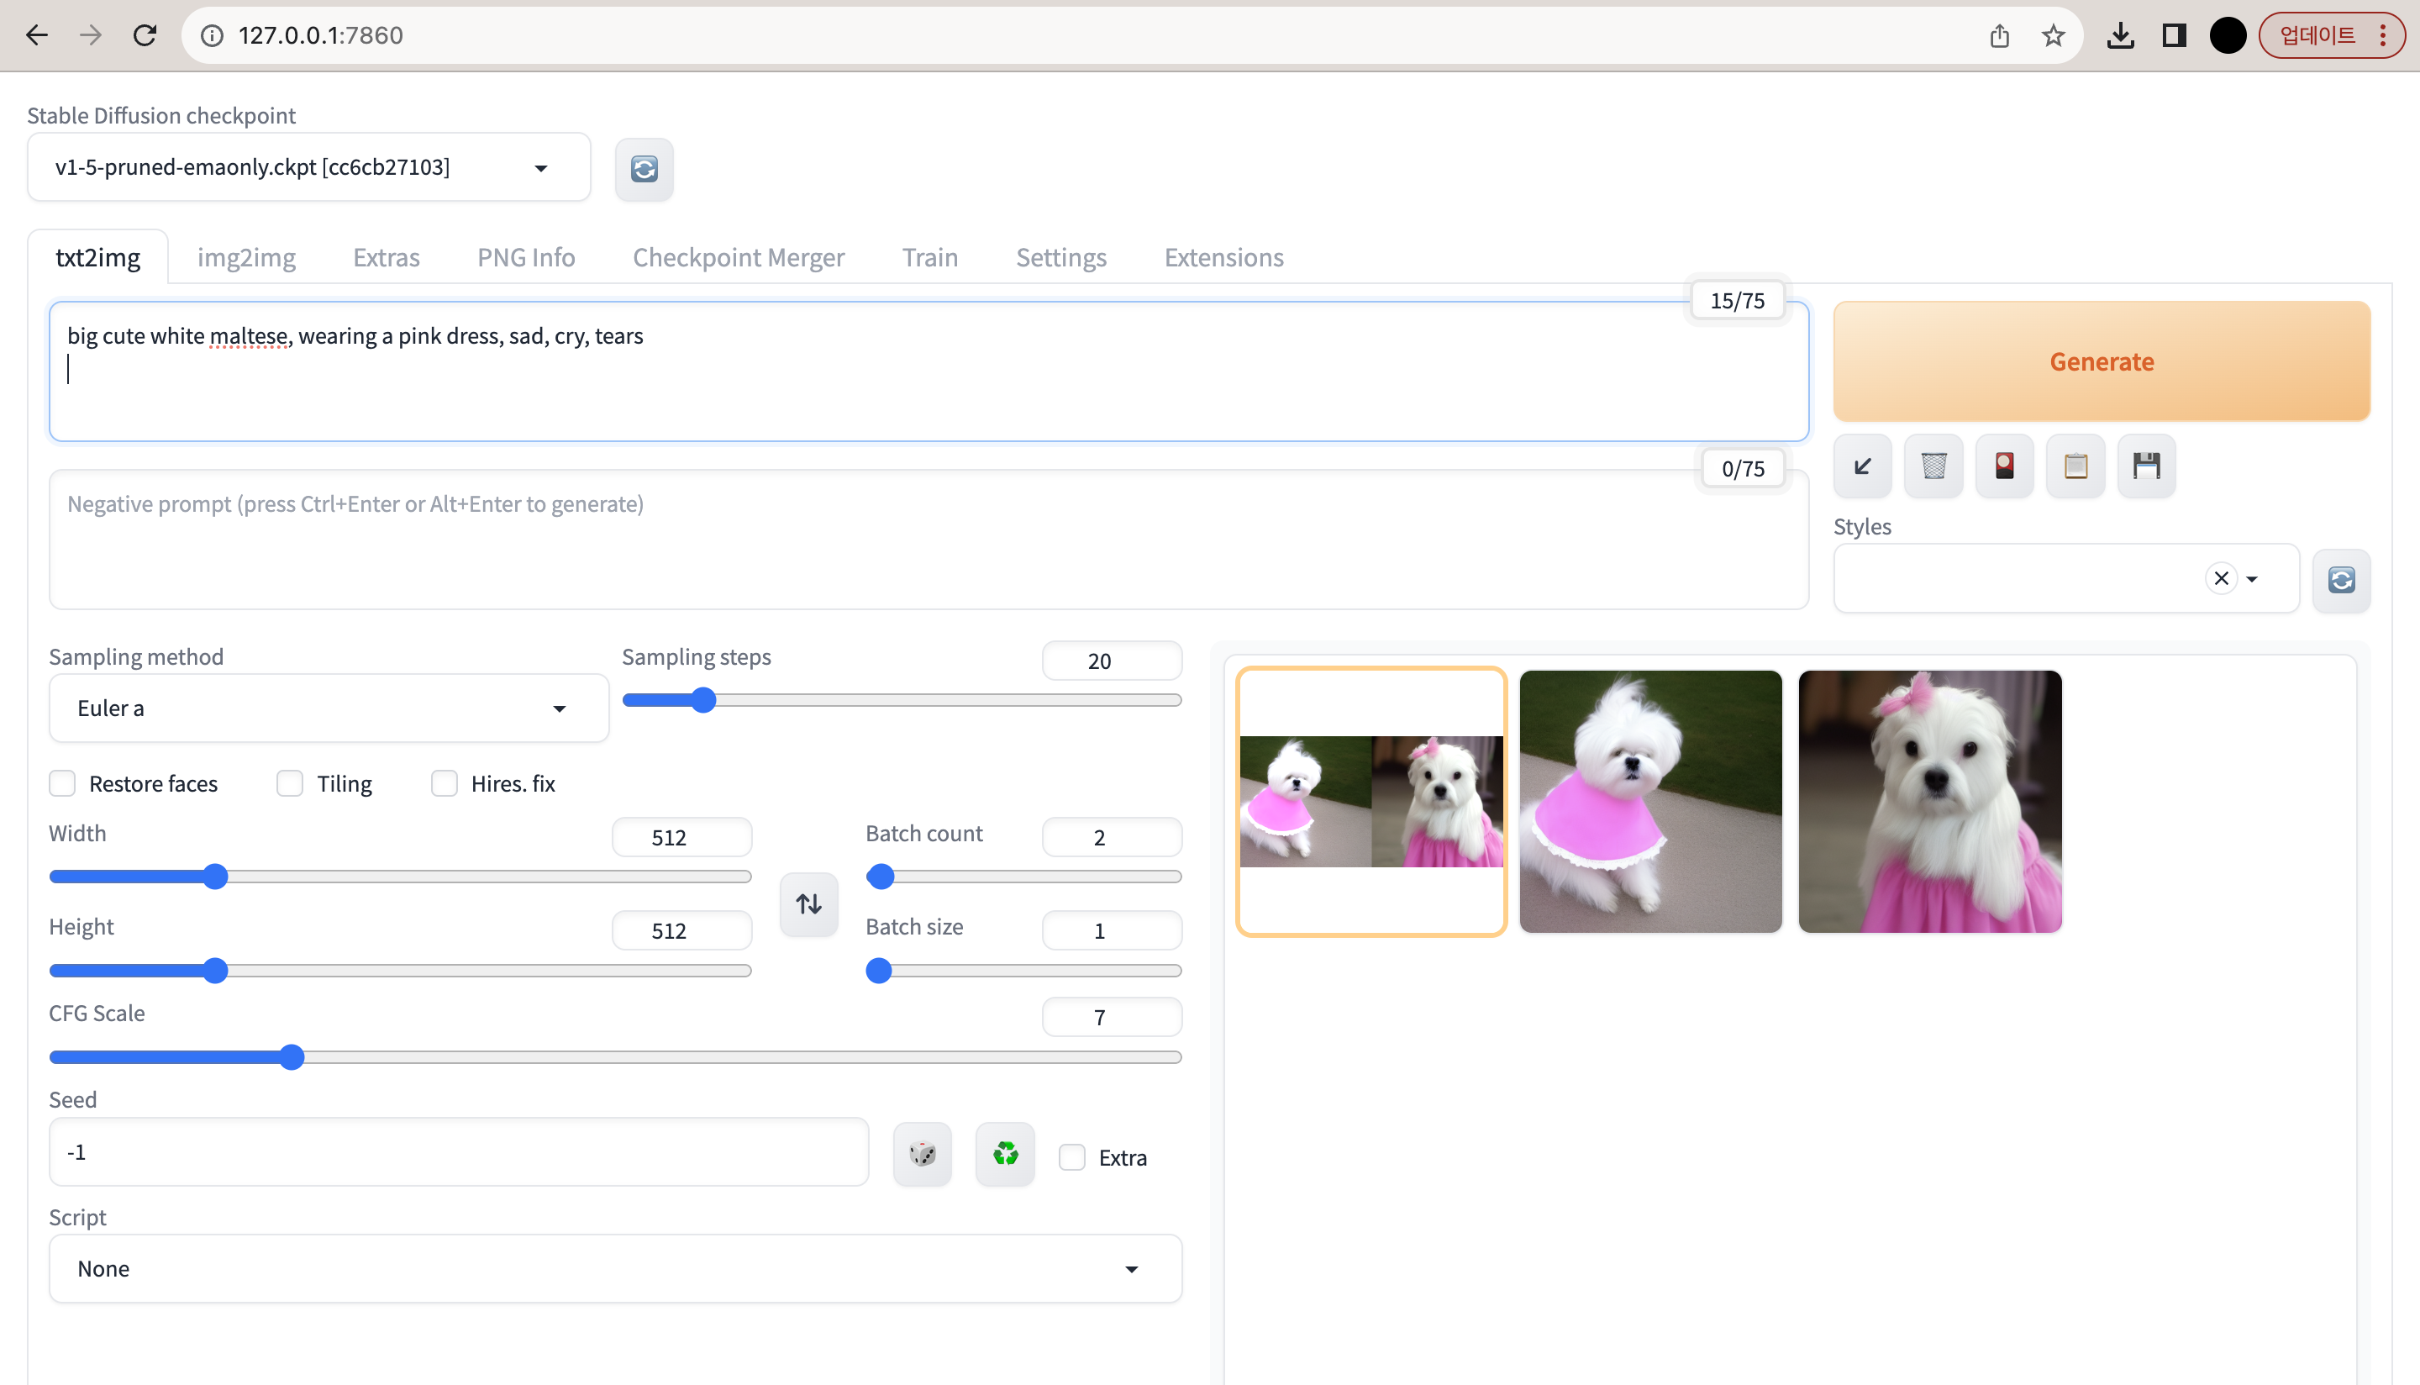Enable the Hires. fix checkbox
This screenshot has width=2420, height=1385.
[x=444, y=784]
